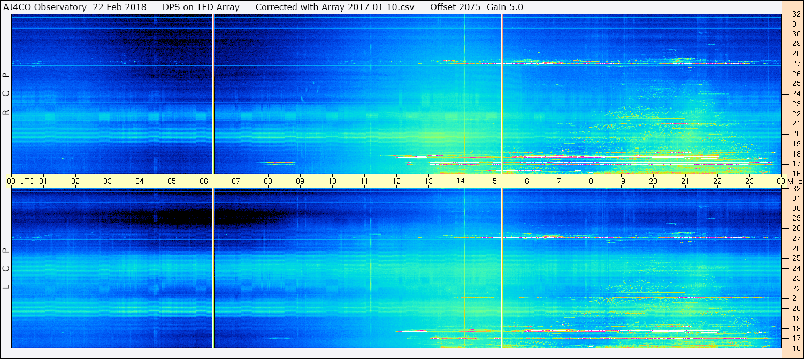Click the 15 UTC hour label
This screenshot has width=804, height=359.
493,181
